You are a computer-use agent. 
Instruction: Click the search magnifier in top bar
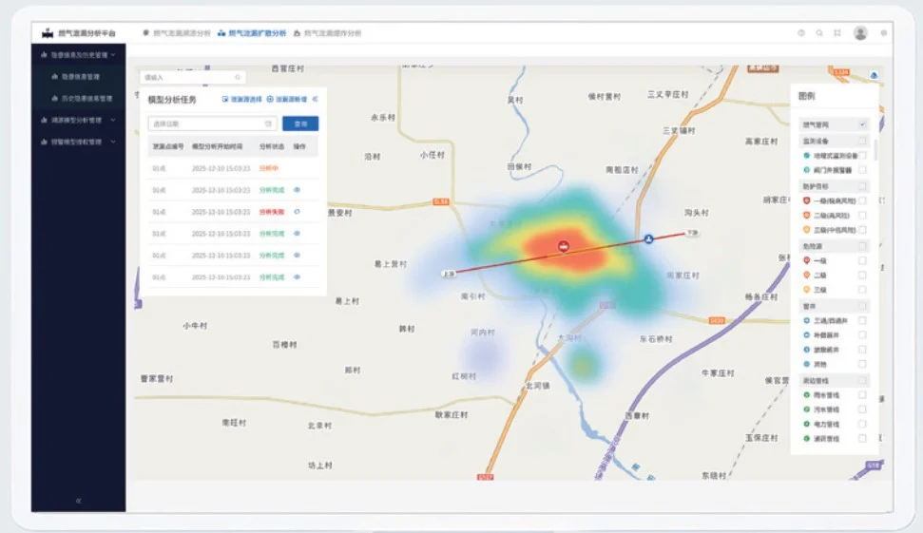819,33
